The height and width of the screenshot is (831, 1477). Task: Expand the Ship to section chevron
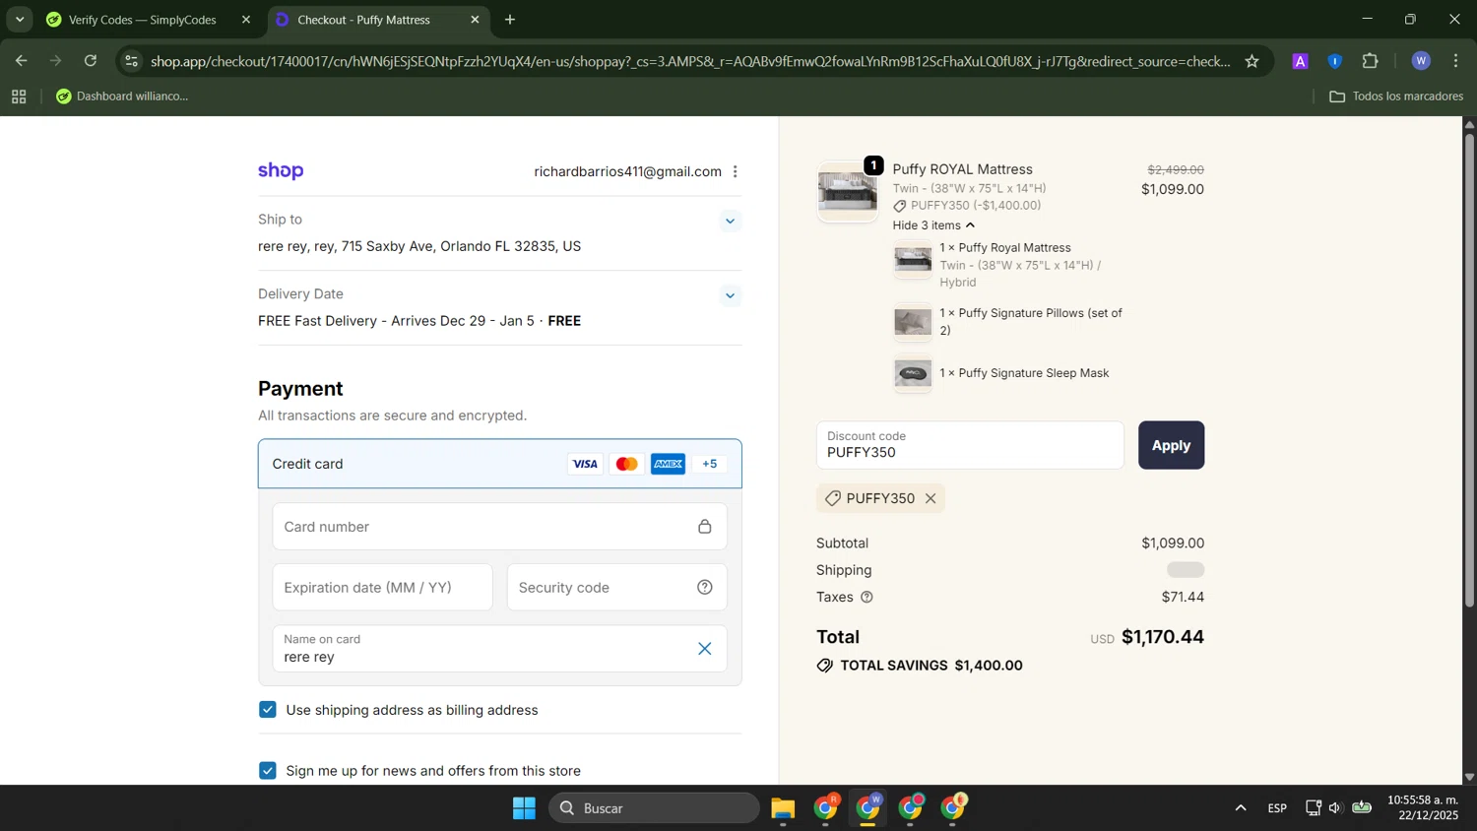[730, 221]
